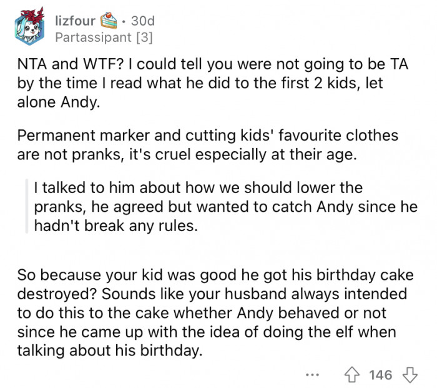This screenshot has width=437, height=388.
Task: Click the cake day icon beside lizfour
Action: tap(111, 21)
